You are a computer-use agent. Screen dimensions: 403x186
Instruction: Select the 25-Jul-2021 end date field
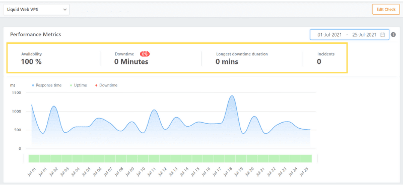pyautogui.click(x=364, y=35)
